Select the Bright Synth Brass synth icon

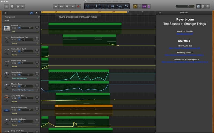coord(6,122)
